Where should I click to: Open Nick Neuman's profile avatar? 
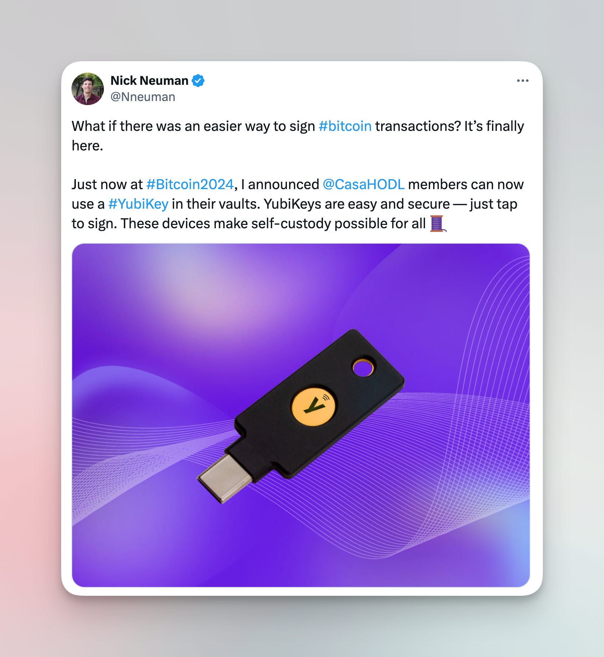(88, 89)
